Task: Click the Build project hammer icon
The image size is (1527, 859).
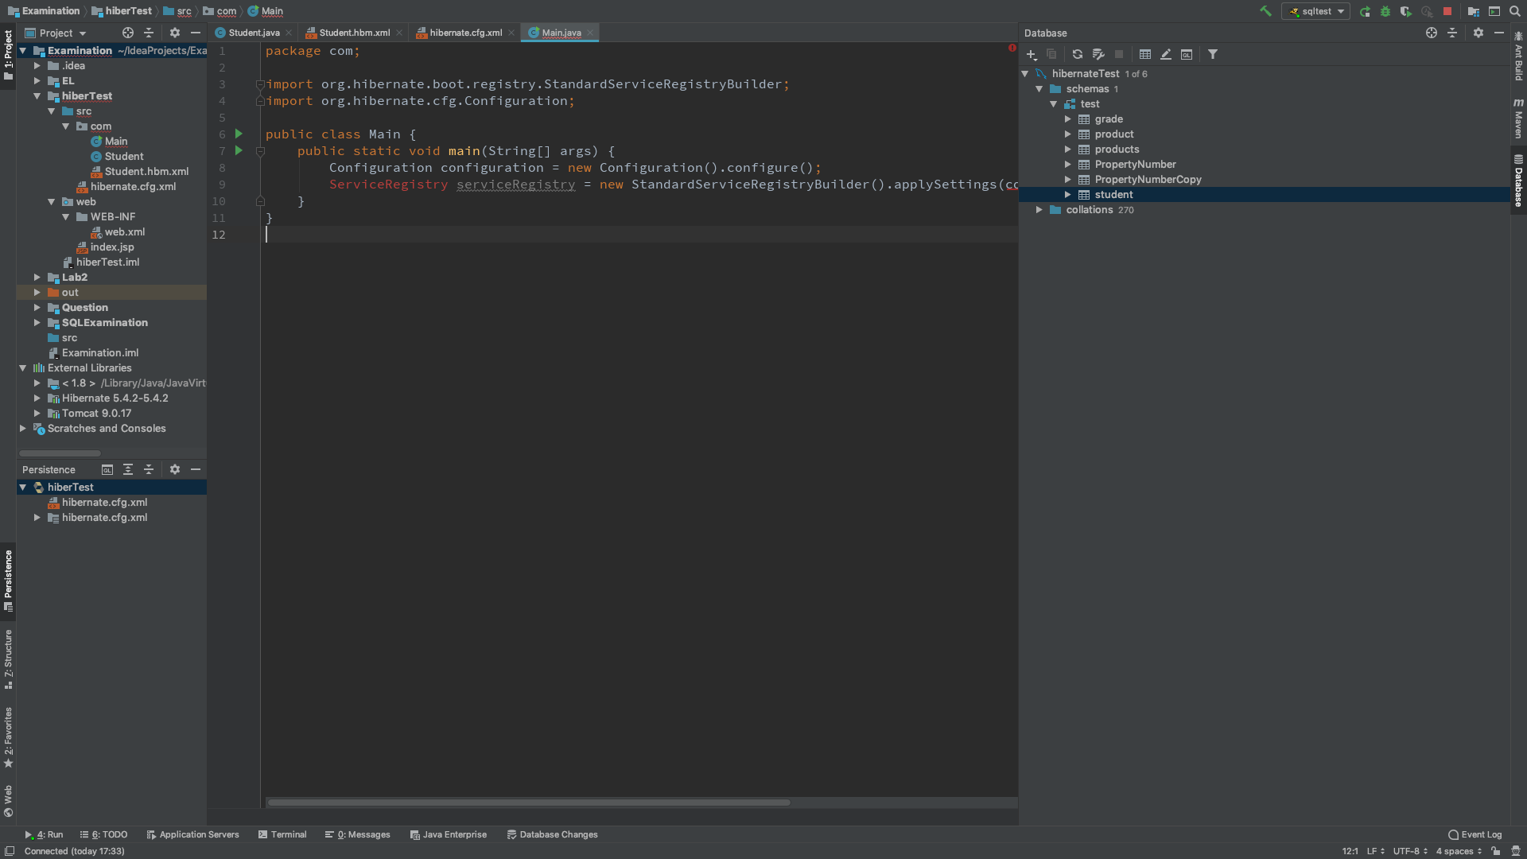Action: (1265, 11)
